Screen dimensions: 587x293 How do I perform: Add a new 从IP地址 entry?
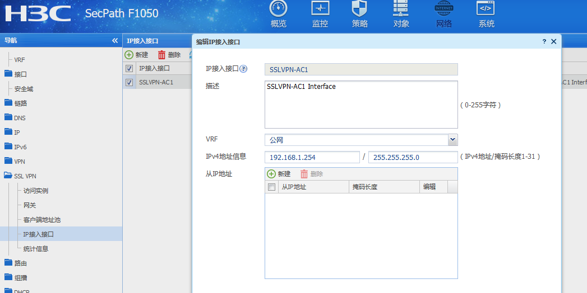(279, 174)
